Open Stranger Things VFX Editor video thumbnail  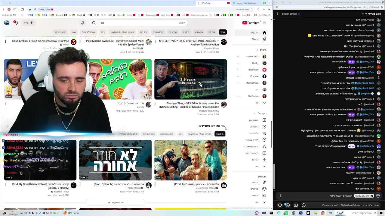[x=190, y=79]
